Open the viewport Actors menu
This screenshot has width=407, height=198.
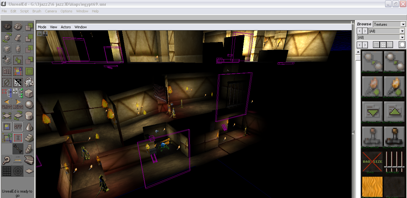(x=66, y=27)
